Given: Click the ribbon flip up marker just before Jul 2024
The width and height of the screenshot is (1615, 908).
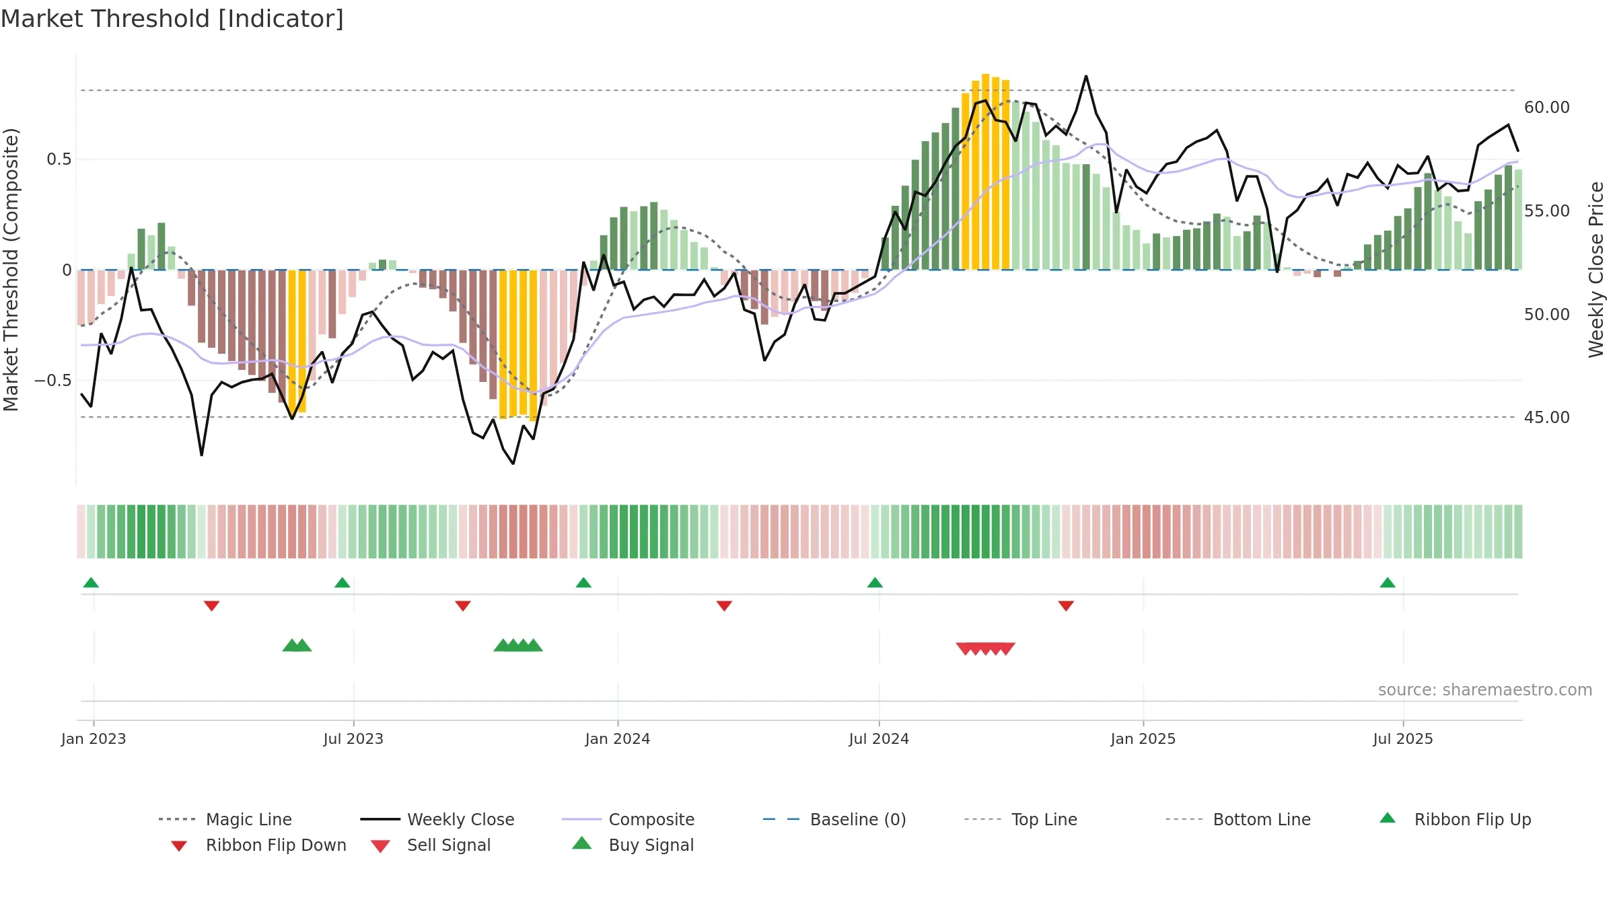Looking at the screenshot, I should coord(875,582).
